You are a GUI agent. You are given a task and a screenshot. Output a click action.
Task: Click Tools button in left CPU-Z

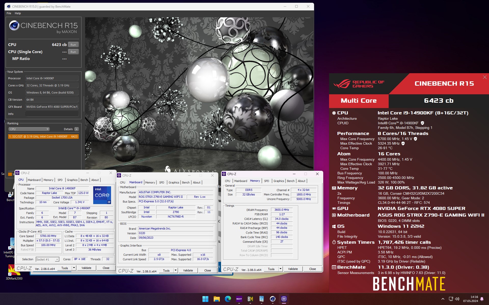click(x=65, y=268)
